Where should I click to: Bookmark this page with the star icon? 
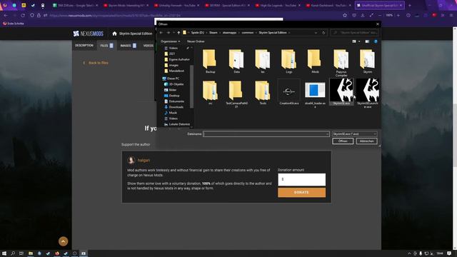(345, 15)
